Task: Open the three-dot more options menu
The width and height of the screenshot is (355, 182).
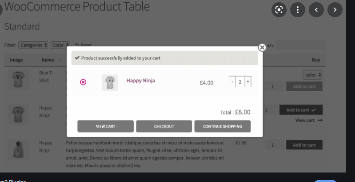Action: (298, 10)
